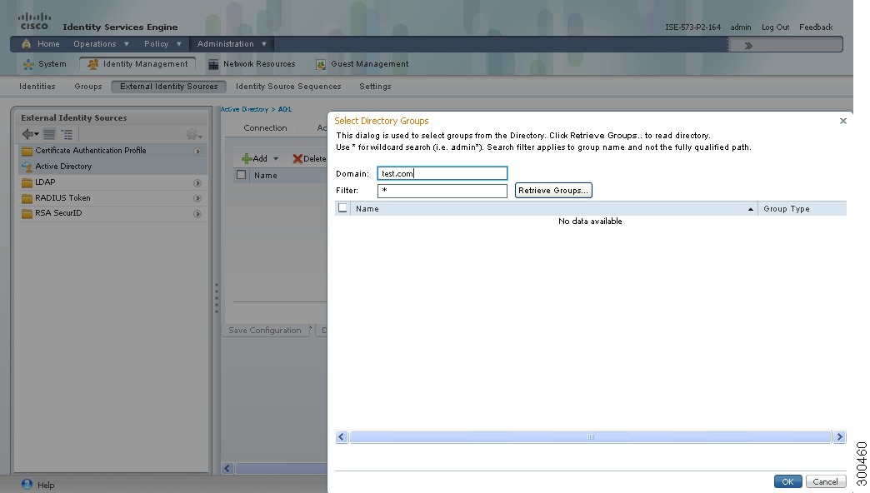Click the dialog scroll right arrow
The height and width of the screenshot is (493, 870).
click(x=839, y=437)
